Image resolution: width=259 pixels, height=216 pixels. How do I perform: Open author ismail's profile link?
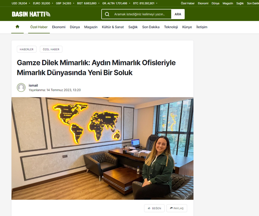(33, 85)
